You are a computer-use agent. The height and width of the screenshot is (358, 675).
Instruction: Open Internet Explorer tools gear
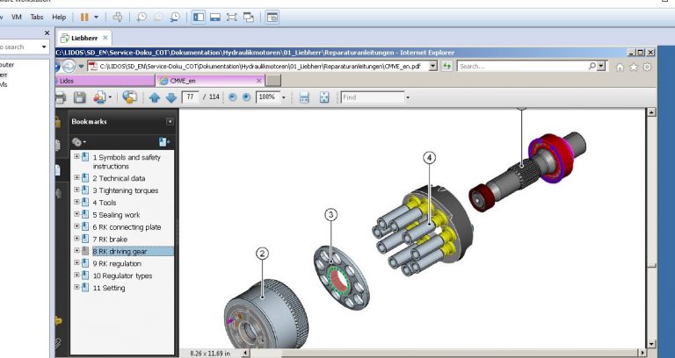pyautogui.click(x=647, y=67)
